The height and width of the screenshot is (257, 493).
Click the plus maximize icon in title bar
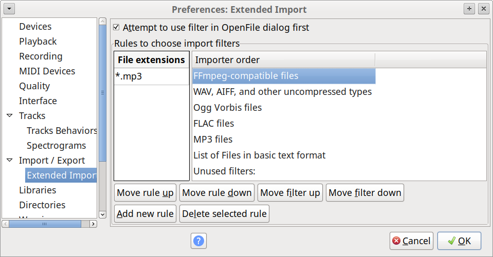tap(469, 9)
